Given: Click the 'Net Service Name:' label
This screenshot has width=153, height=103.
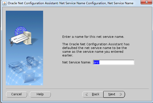Looking at the screenshot, I should click(76, 62).
